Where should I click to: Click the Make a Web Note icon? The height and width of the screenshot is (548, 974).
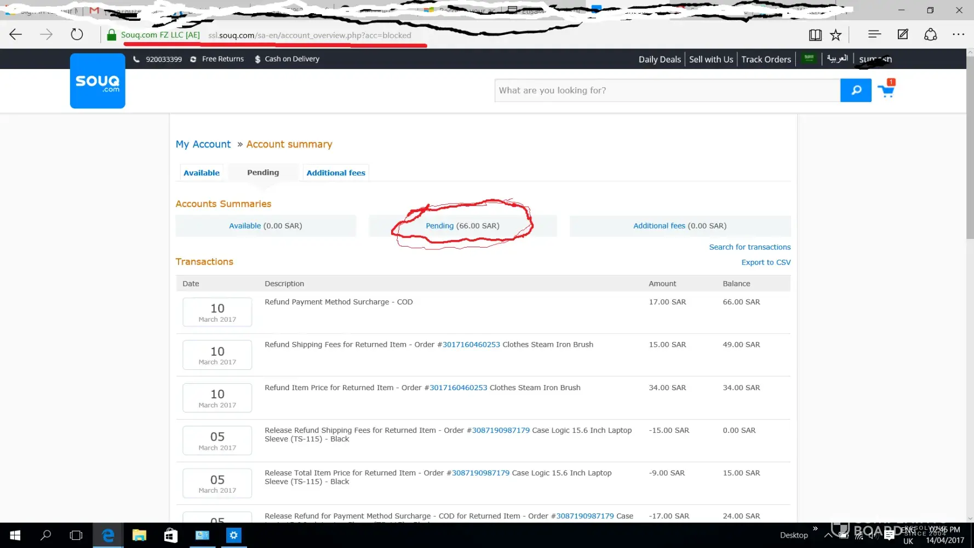pos(903,35)
